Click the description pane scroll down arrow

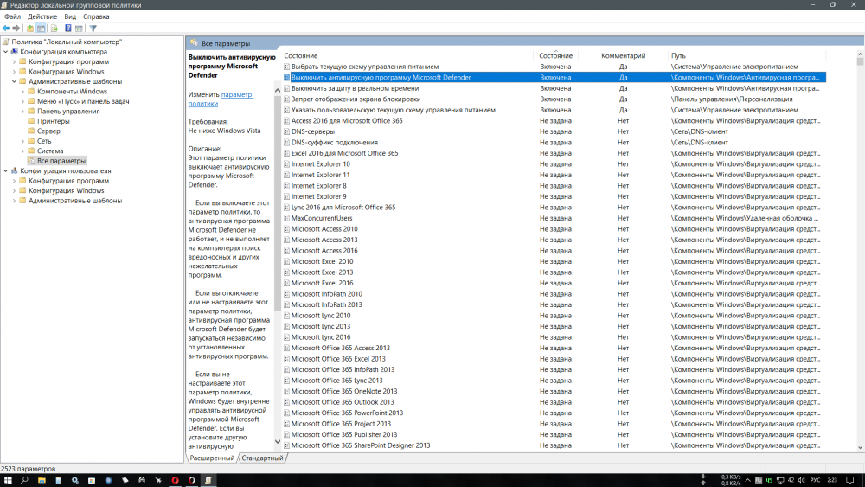(278, 442)
